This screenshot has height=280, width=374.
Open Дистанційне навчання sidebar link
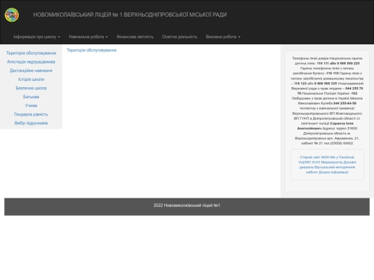31,71
